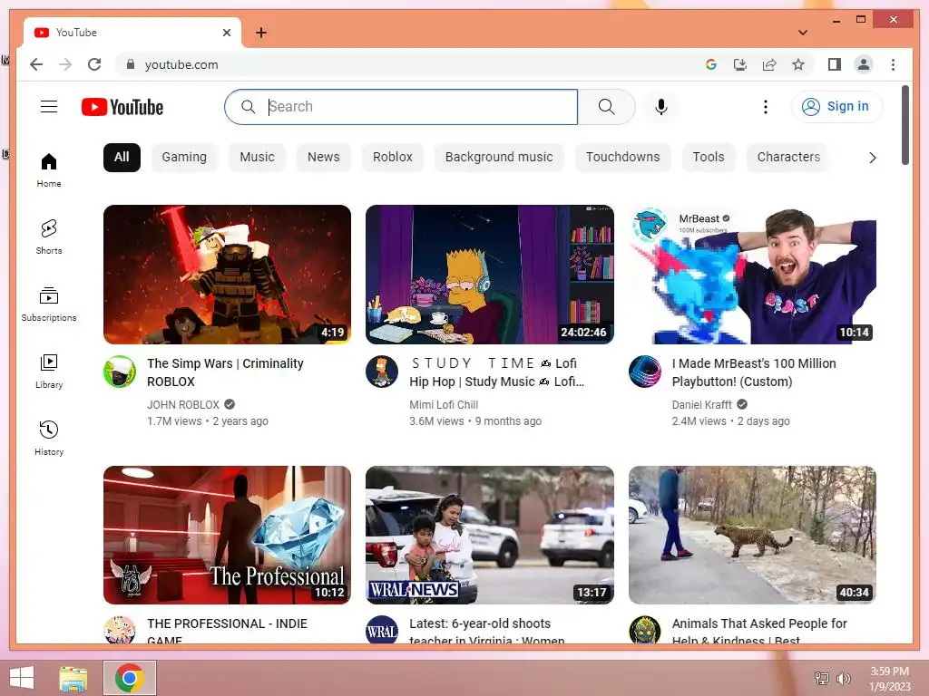Open WRAL channel avatar

(x=382, y=631)
